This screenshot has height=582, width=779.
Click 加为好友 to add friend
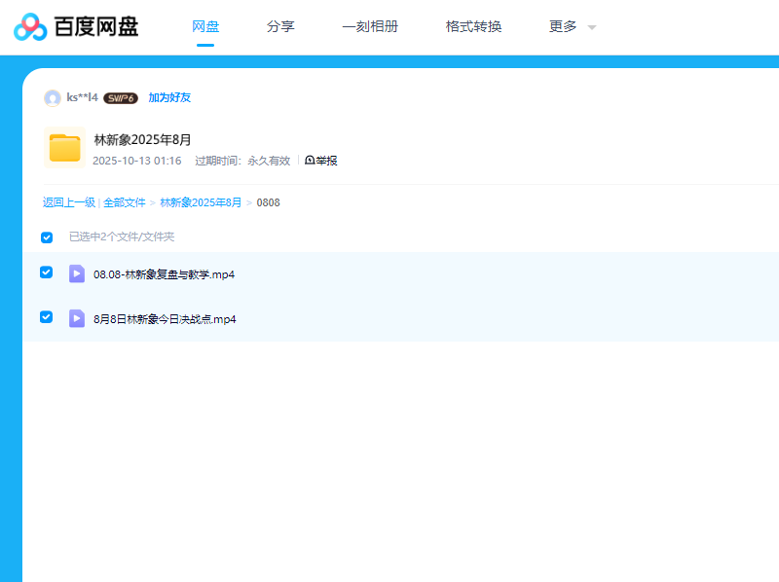(169, 98)
